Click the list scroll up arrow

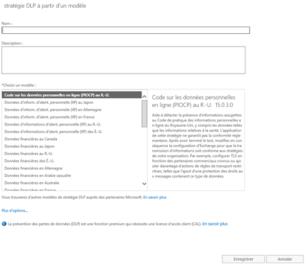(144, 97)
